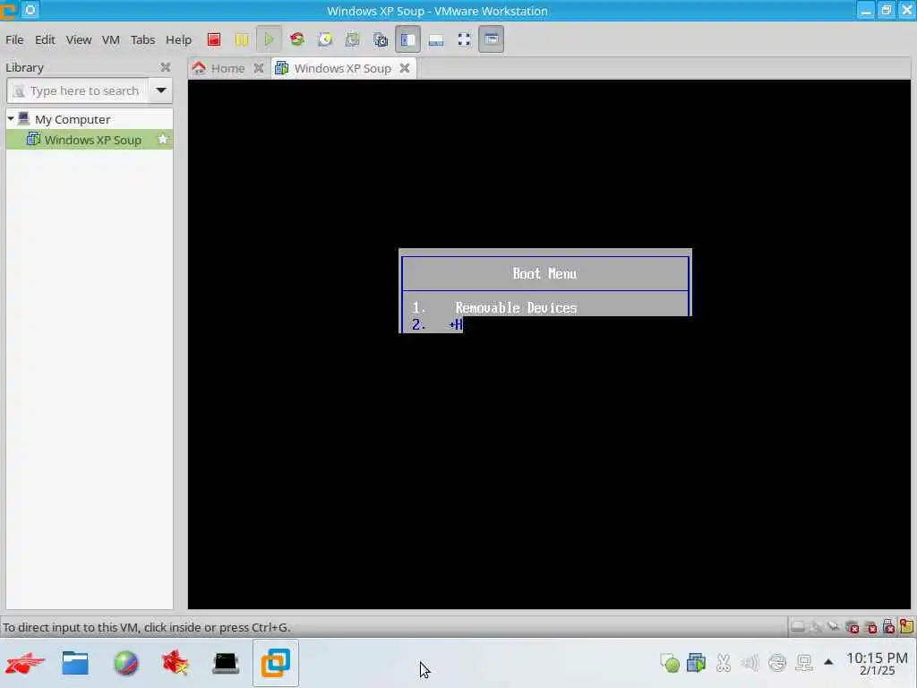The image size is (917, 688).
Task: Click the VMware Workstation taskbar button
Action: coord(276,663)
